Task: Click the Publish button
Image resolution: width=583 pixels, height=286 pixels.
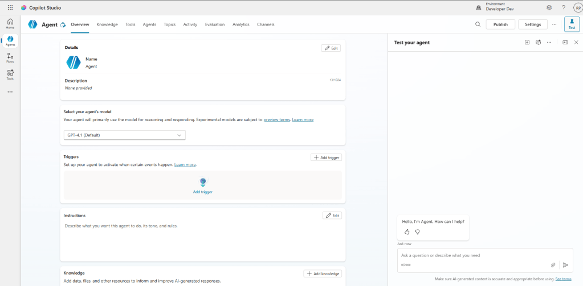Action: pos(500,24)
